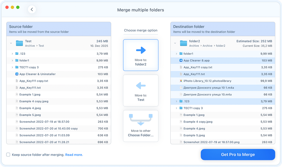Click the 10. Dec 2025 date

(x=99, y=46)
